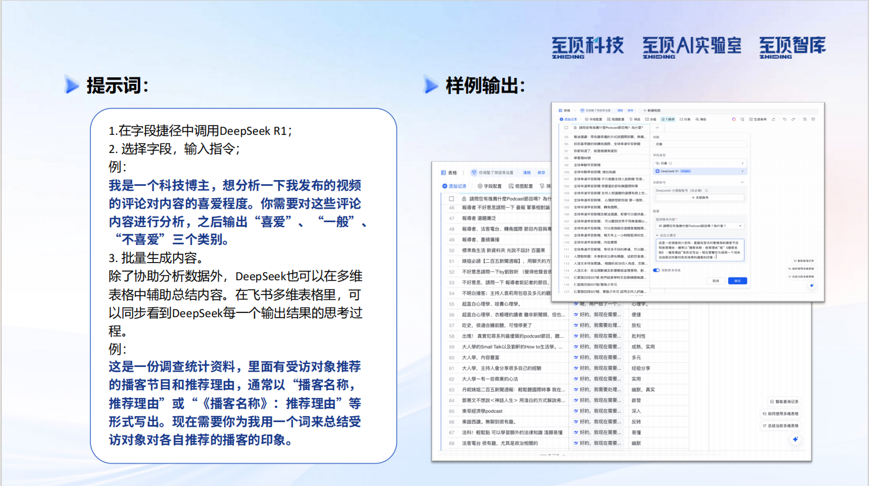Screen dimensions: 869x486
Task: Collapse the 自定义要求 disclosure triangle
Action: [x=657, y=235]
